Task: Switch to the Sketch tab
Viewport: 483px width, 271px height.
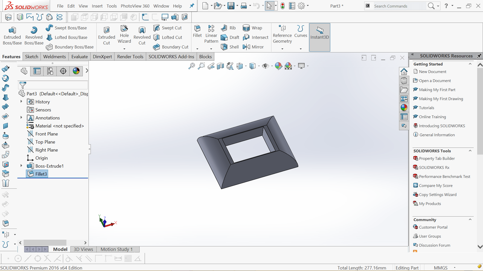Action: pos(32,57)
